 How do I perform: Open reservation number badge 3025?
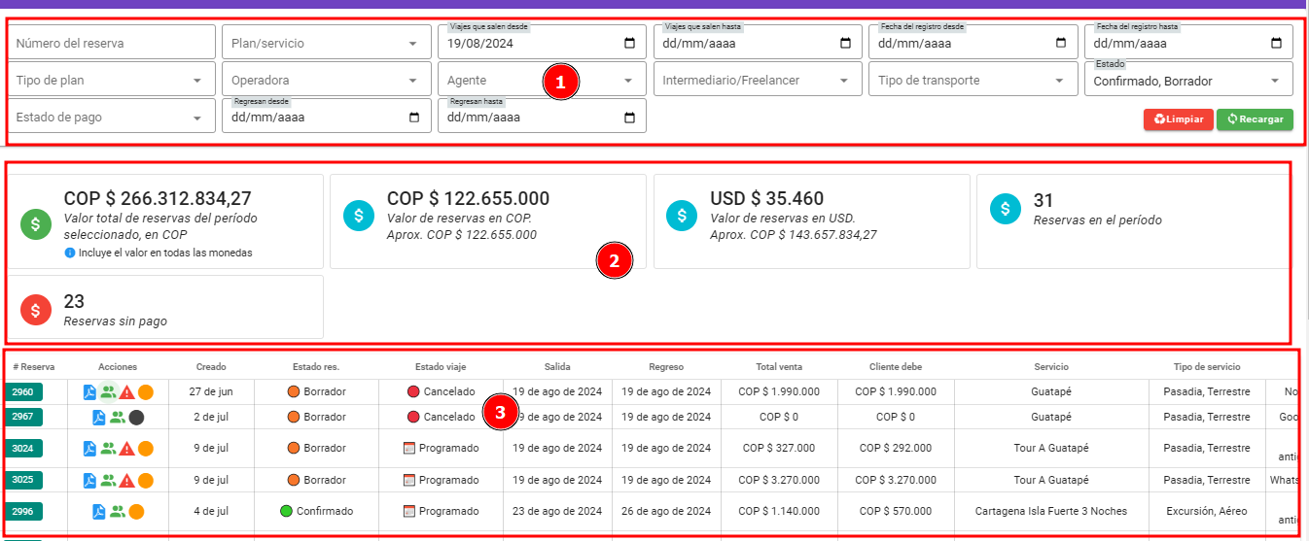tap(22, 480)
